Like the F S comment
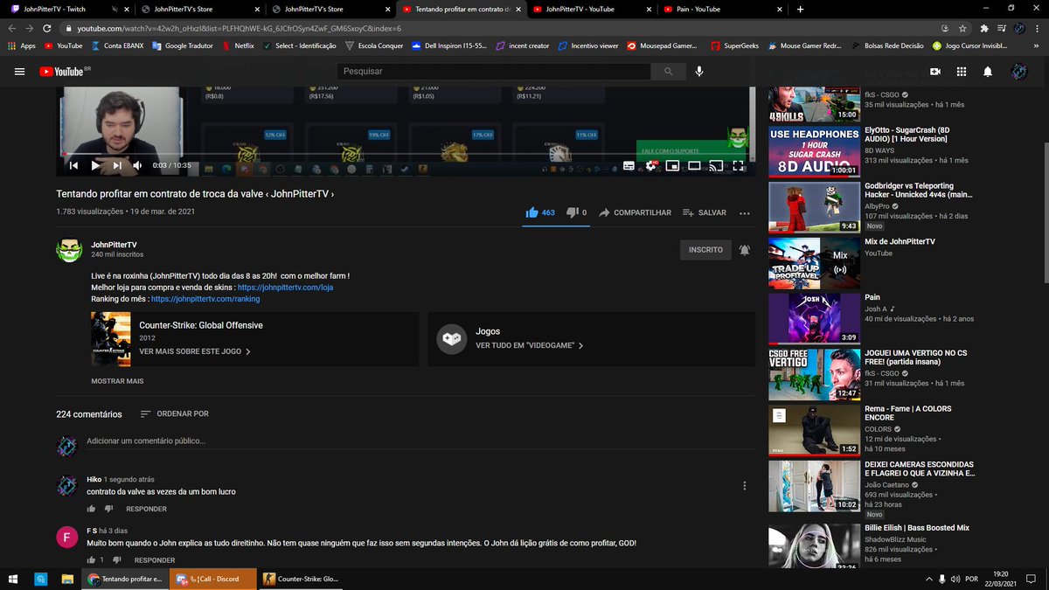The image size is (1049, 590). click(x=91, y=559)
